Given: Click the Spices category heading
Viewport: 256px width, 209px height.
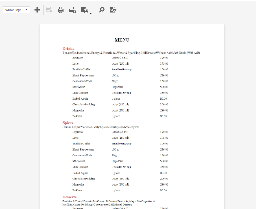Looking at the screenshot, I should click(67, 123).
